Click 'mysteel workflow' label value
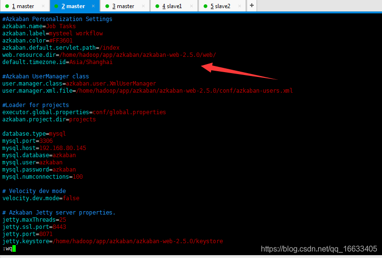The image size is (382, 258). (x=76, y=33)
